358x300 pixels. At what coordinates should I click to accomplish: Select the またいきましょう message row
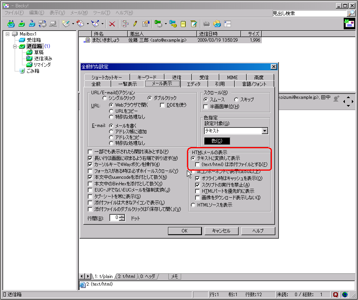coord(172,40)
